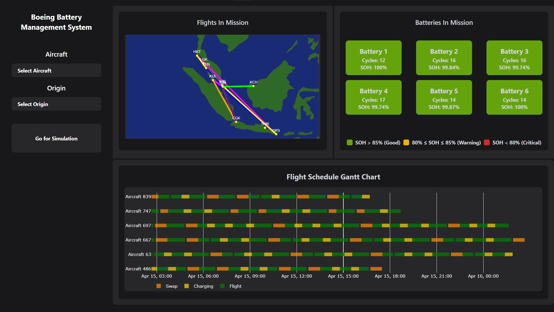Click the DPS airport marker on map

point(276,134)
